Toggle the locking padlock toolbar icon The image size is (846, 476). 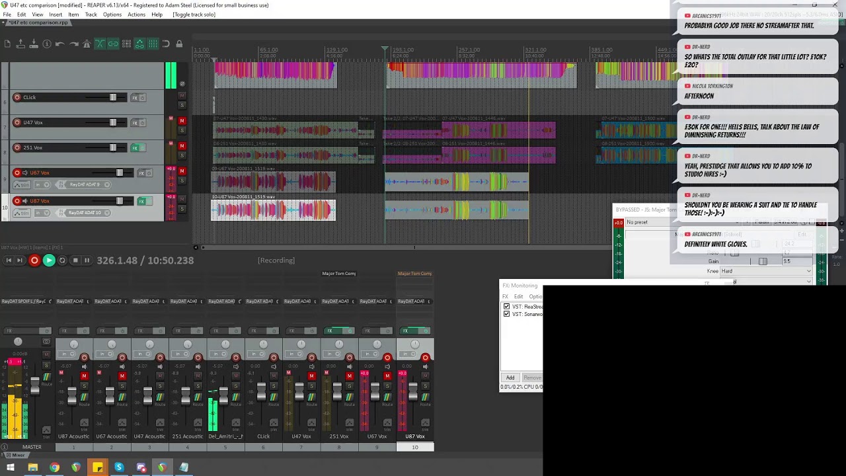click(x=179, y=44)
